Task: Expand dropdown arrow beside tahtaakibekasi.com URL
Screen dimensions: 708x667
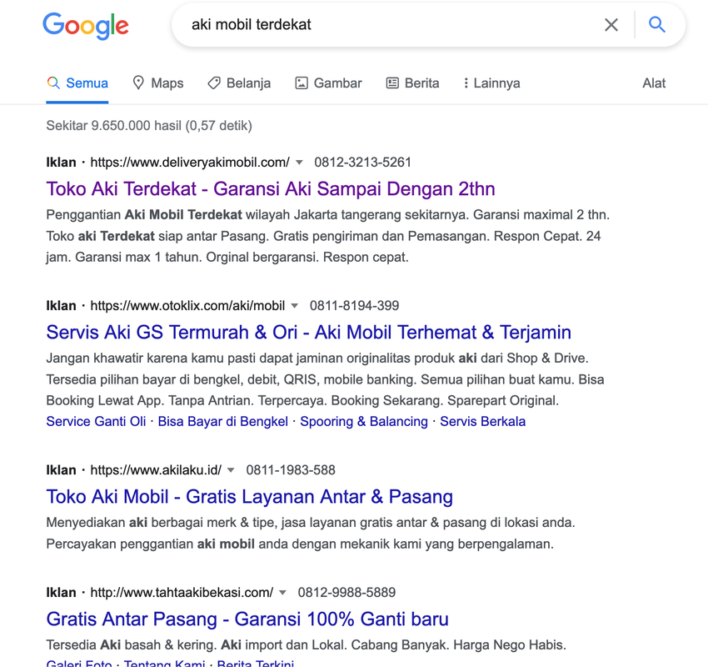Action: click(x=283, y=593)
